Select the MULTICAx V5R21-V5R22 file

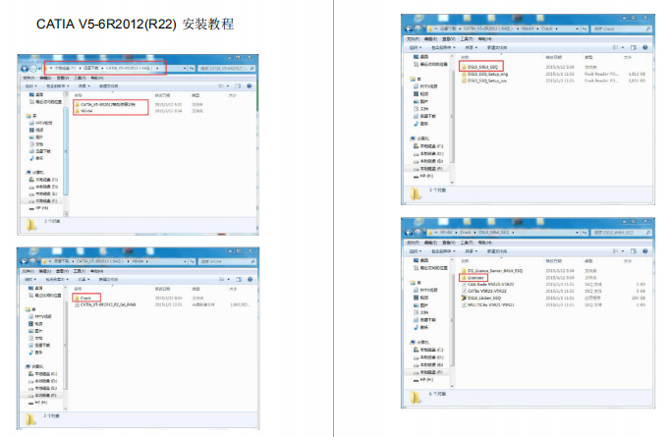click(x=487, y=305)
